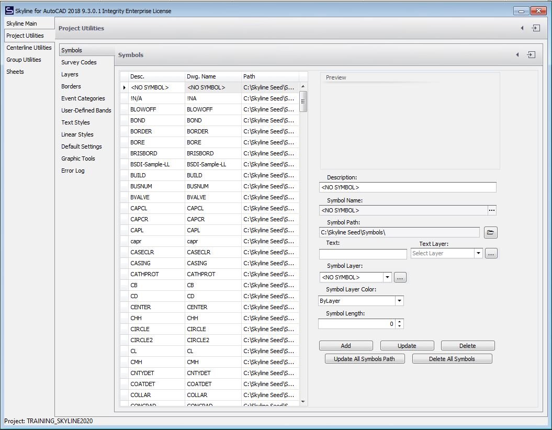The width and height of the screenshot is (552, 430).
Task: Select CNTYDET in Dwg. Name column
Action: [213, 373]
